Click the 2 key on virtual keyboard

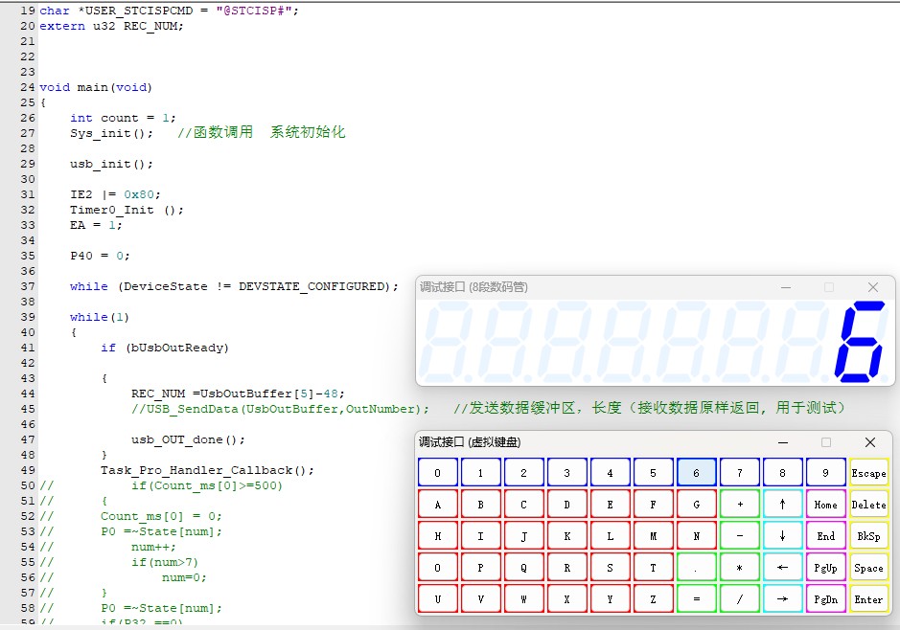click(524, 473)
